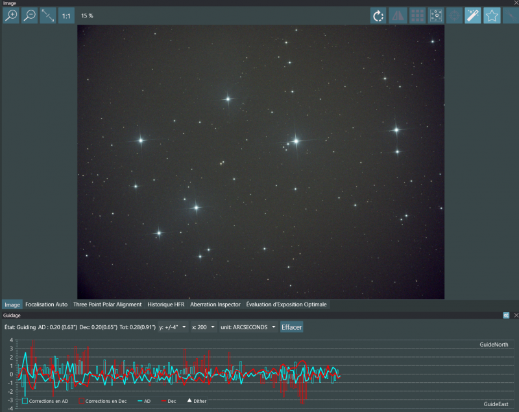
Task: Switch to the Historique HFR tab
Action: coord(166,304)
